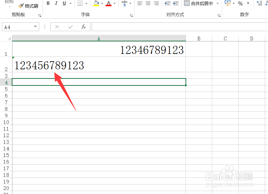Select column D header

click(x=252, y=38)
